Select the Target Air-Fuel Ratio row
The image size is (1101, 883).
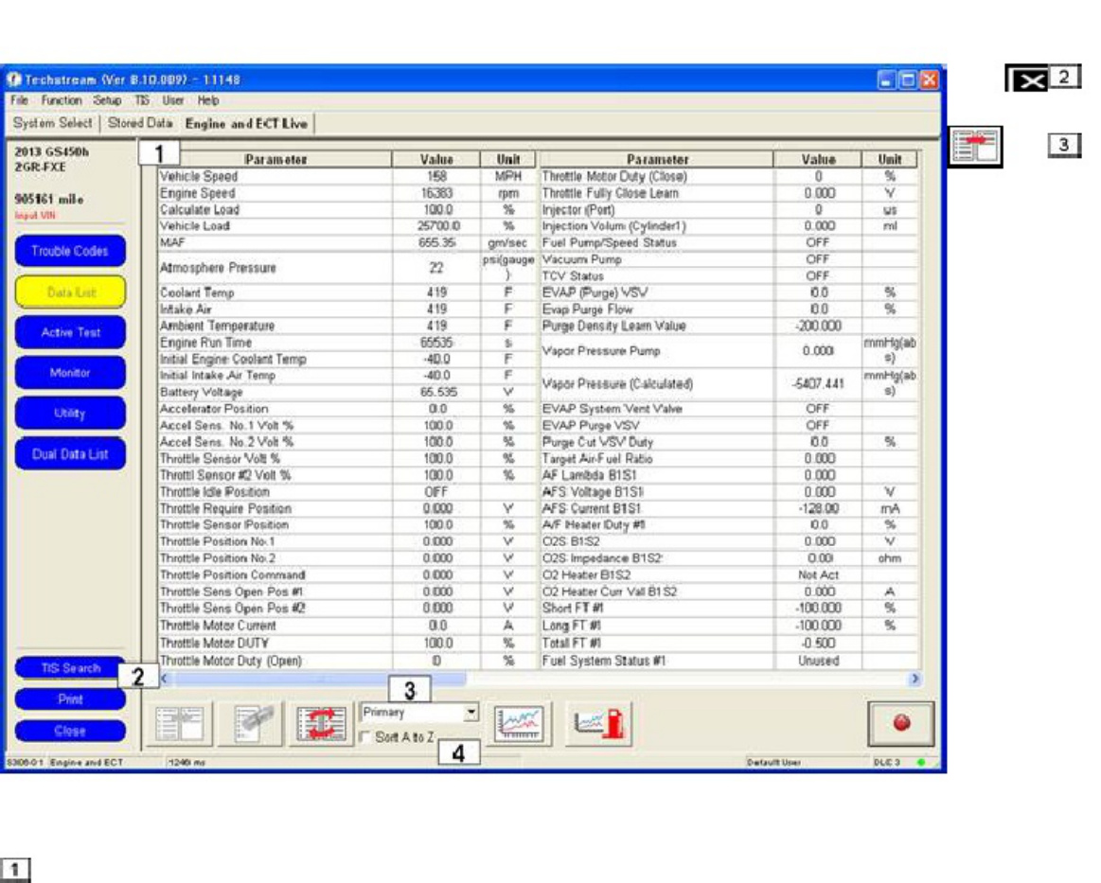728,458
